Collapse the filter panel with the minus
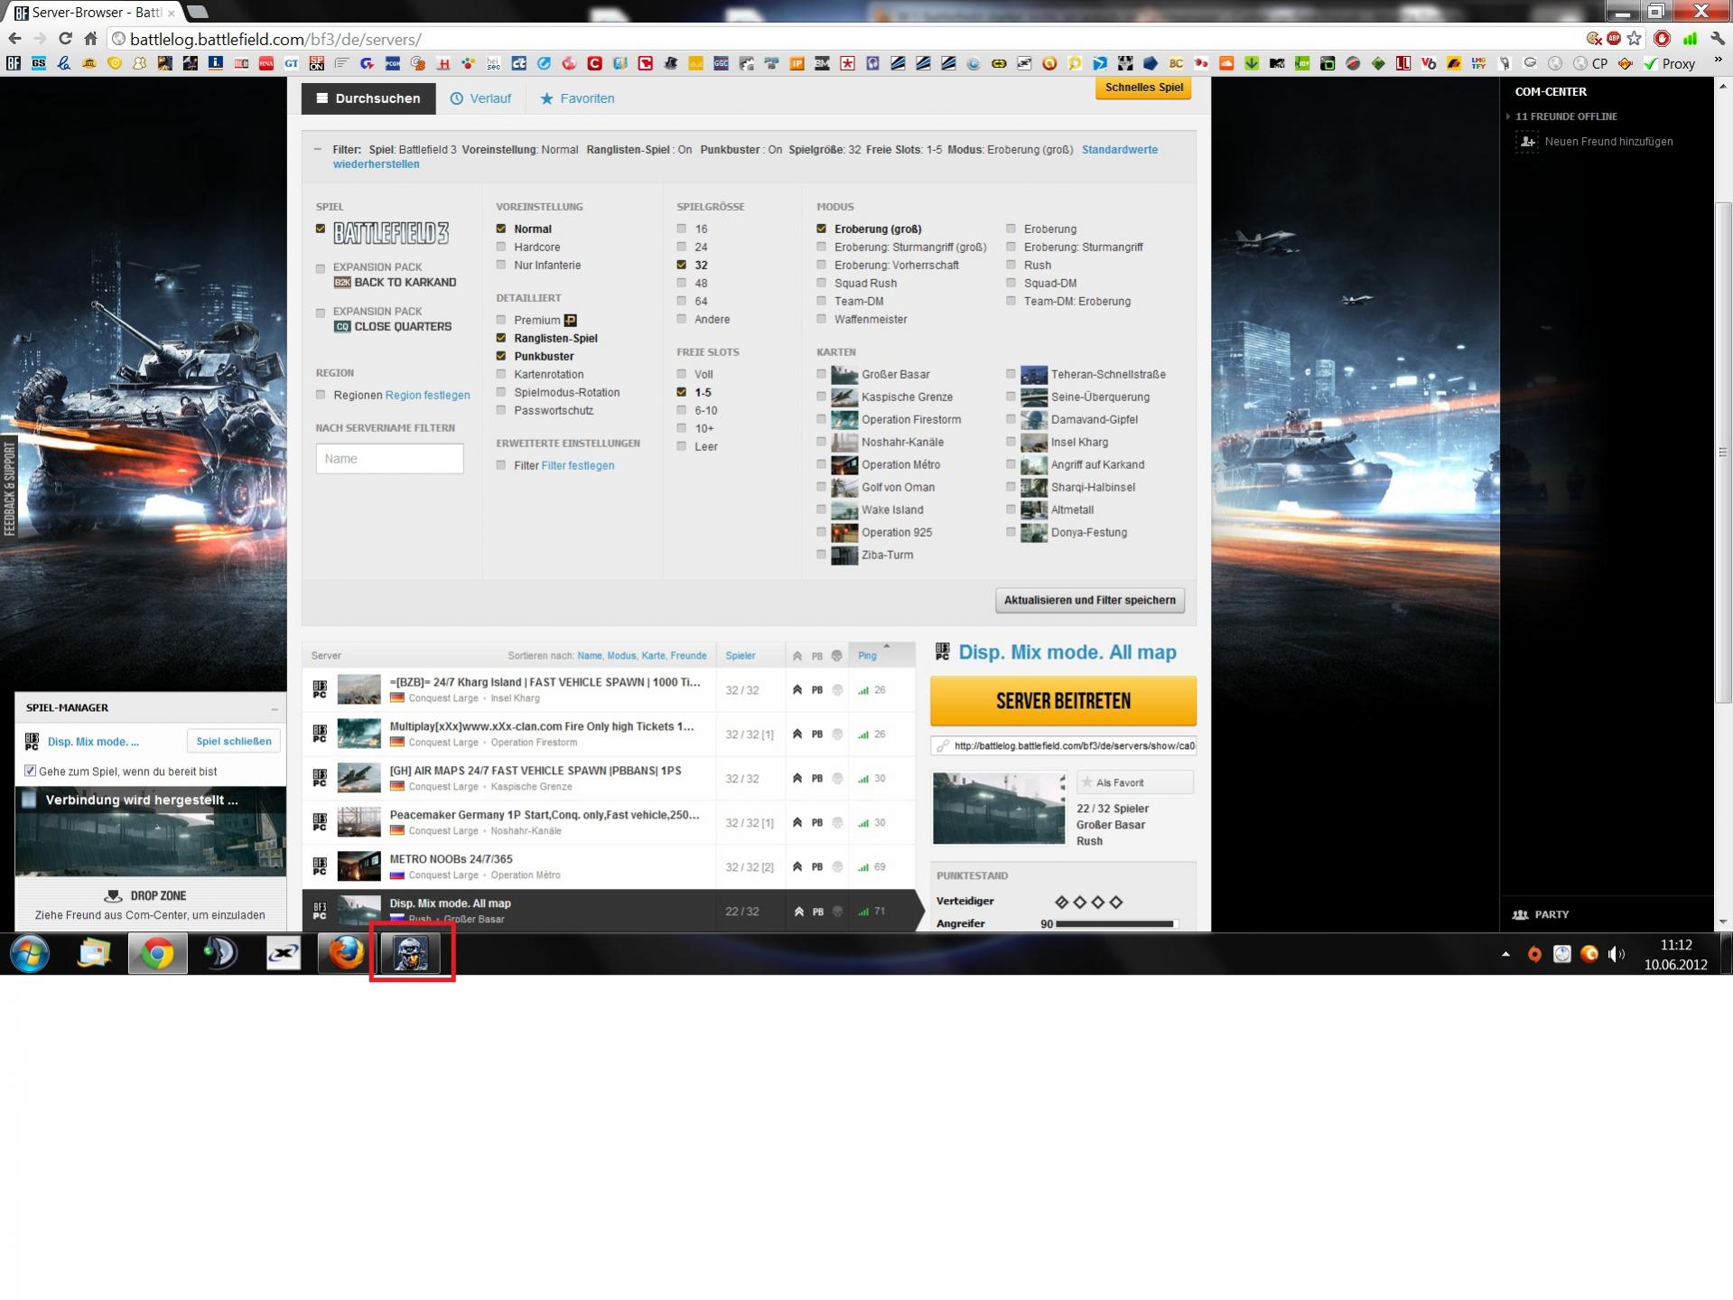The image size is (1733, 1300). click(x=318, y=149)
